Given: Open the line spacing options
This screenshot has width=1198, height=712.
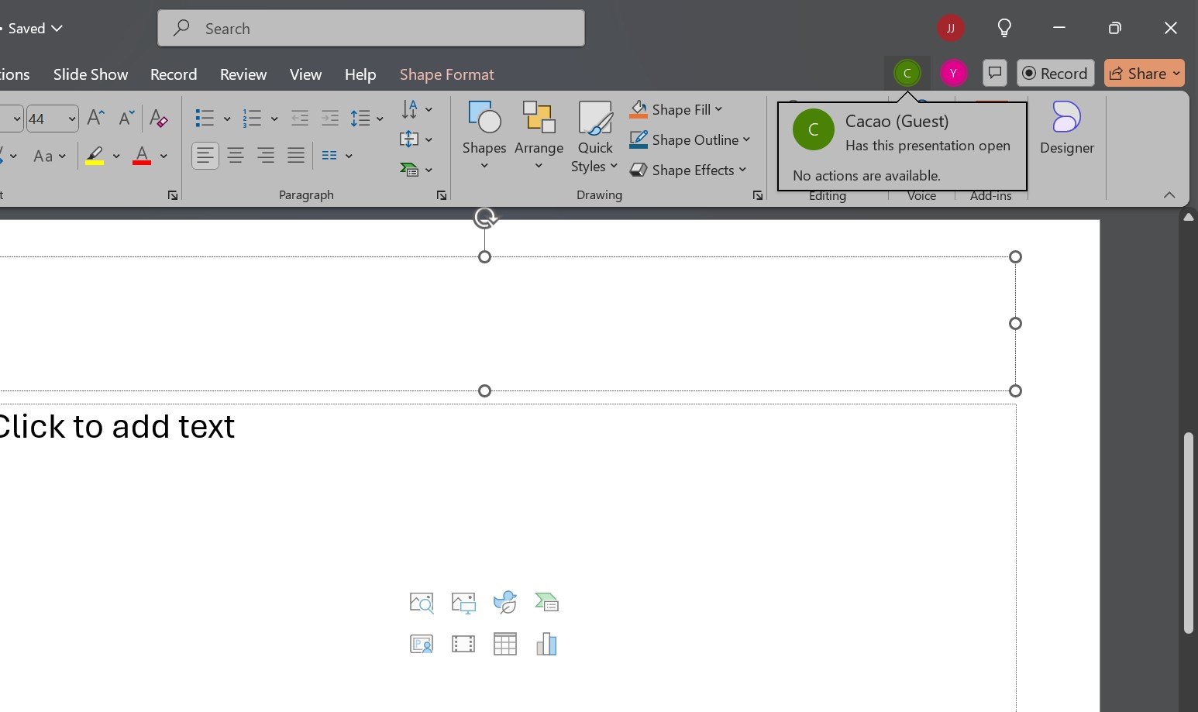Looking at the screenshot, I should [367, 118].
